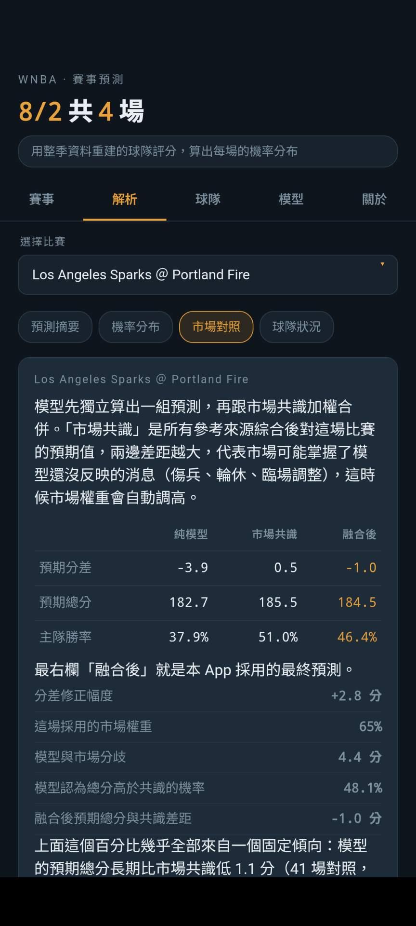
Task: Select the 預期分差 table row label
Action: [65, 568]
